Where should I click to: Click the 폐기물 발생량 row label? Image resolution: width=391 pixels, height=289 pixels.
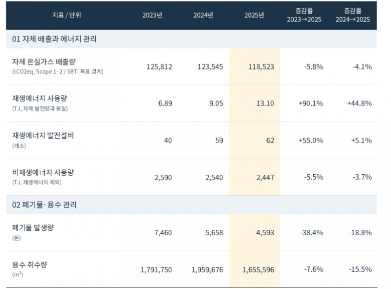pos(33,227)
